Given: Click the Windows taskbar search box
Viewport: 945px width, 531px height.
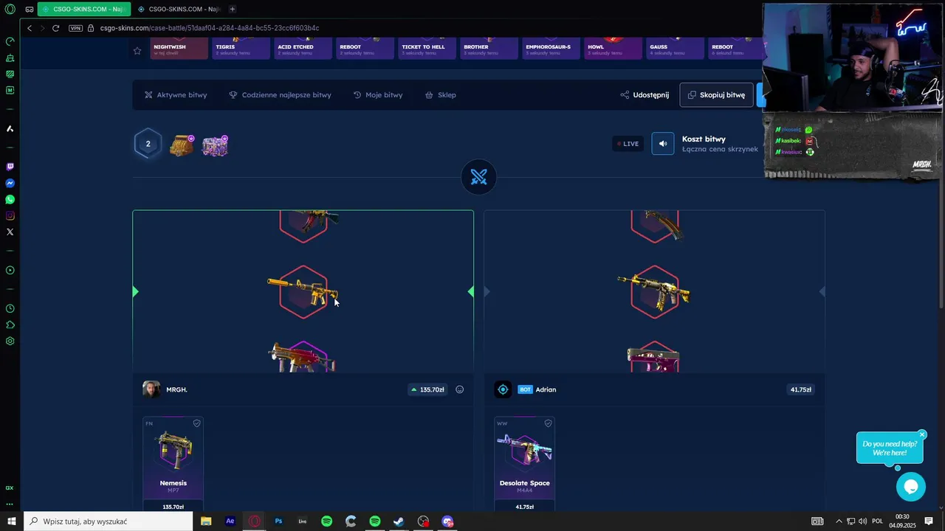Looking at the screenshot, I should (x=109, y=521).
